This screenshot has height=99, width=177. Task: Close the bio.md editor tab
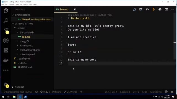[x=75, y=9]
